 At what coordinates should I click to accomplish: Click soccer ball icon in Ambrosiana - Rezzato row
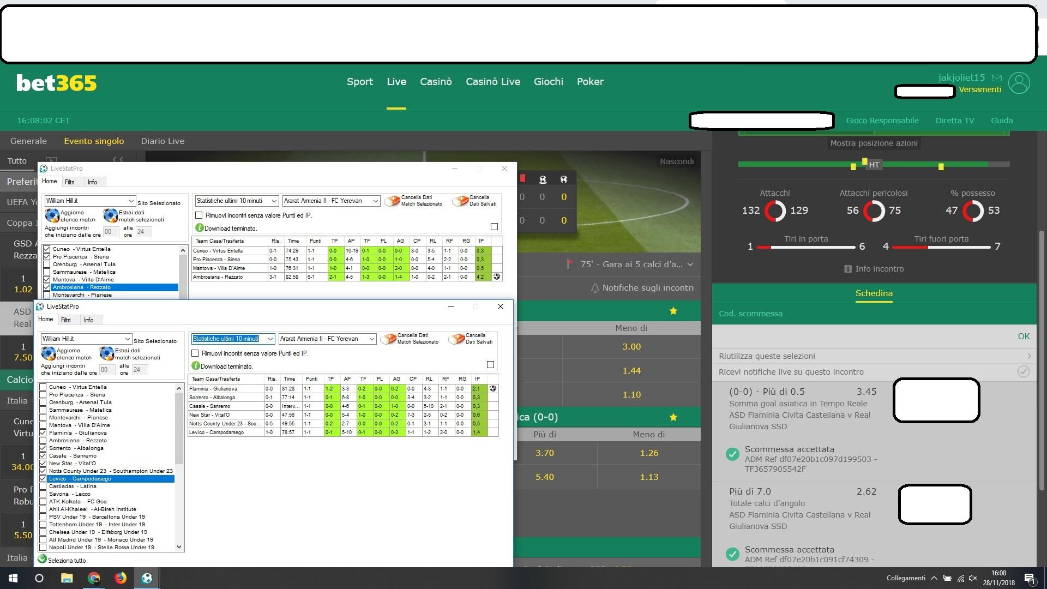497,277
